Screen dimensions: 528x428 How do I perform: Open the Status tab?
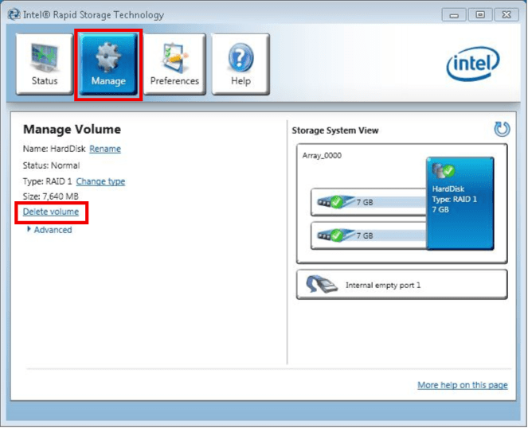tap(45, 64)
